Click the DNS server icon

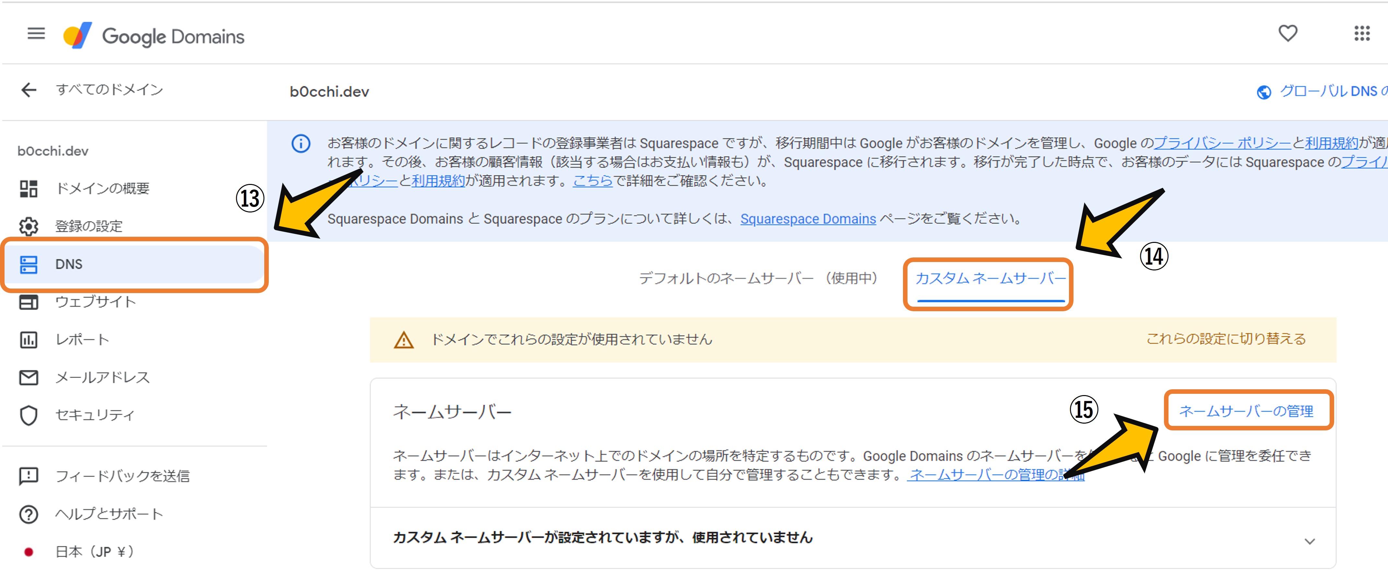tap(29, 264)
